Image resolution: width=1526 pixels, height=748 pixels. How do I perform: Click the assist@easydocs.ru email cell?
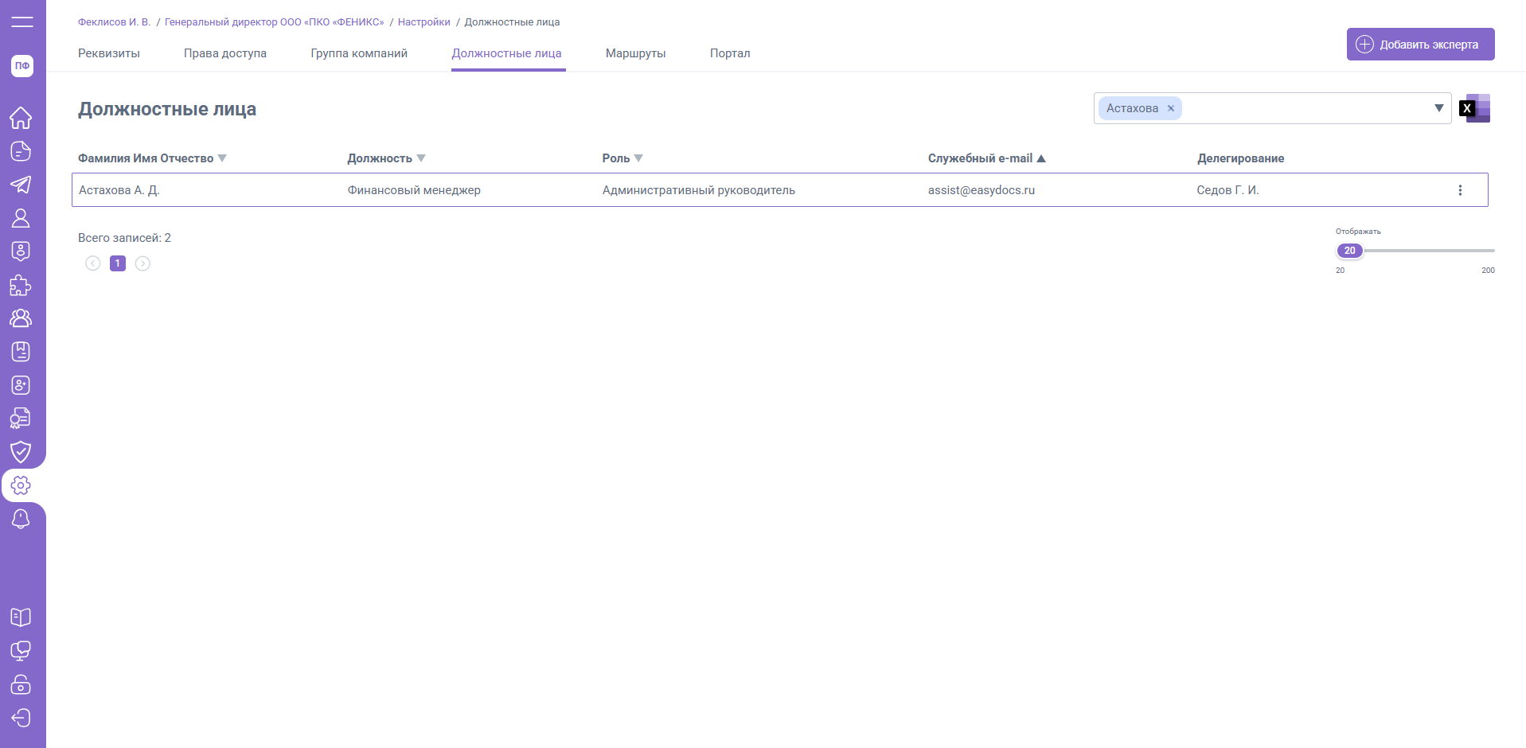tap(981, 190)
